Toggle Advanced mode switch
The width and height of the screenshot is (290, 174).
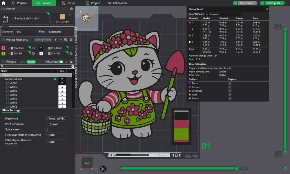point(61,62)
